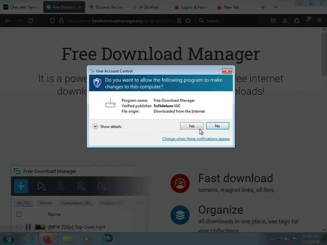Click the pause icon on Top Gear.mp4 row
This screenshot has height=245, width=327.
tap(28, 227)
